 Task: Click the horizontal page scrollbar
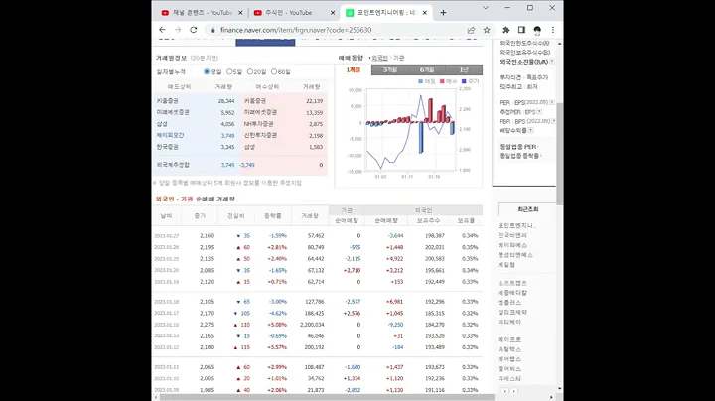point(327,397)
